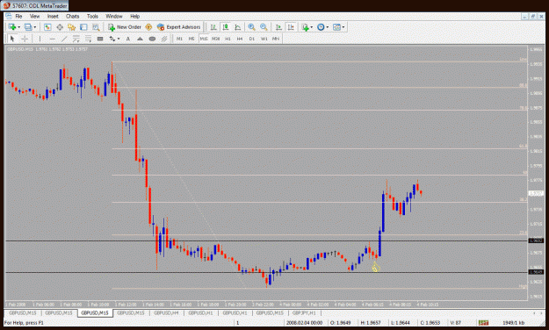
Task: Select the arrow Cursor tool
Action: 12,39
